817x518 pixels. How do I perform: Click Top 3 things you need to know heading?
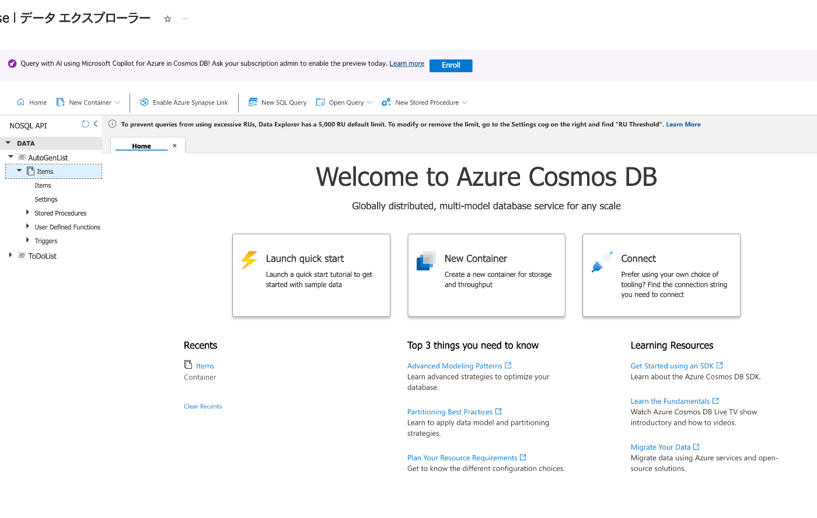[x=473, y=346]
